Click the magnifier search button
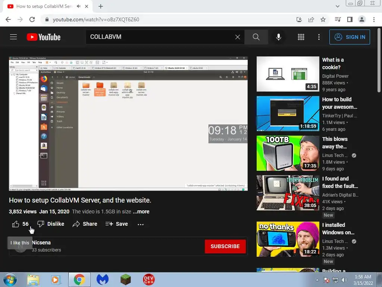This screenshot has height=287, width=382. click(x=256, y=37)
